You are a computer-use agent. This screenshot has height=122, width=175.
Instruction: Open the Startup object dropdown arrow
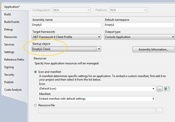(x=99, y=49)
